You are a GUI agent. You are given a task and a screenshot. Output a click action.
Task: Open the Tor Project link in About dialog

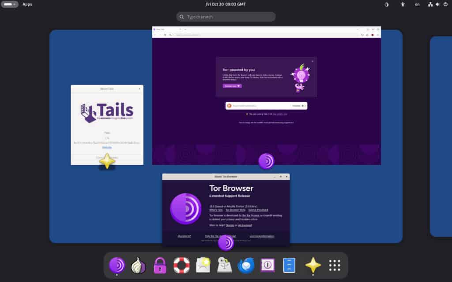tap(251, 215)
